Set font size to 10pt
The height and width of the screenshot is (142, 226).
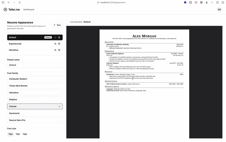point(10,134)
